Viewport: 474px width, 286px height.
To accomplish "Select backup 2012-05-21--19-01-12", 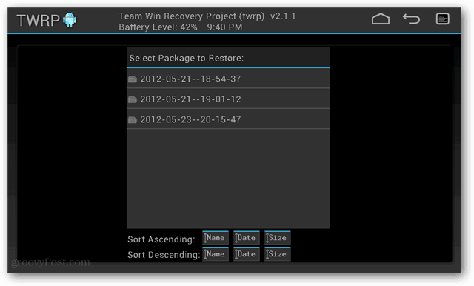I will (x=228, y=99).
